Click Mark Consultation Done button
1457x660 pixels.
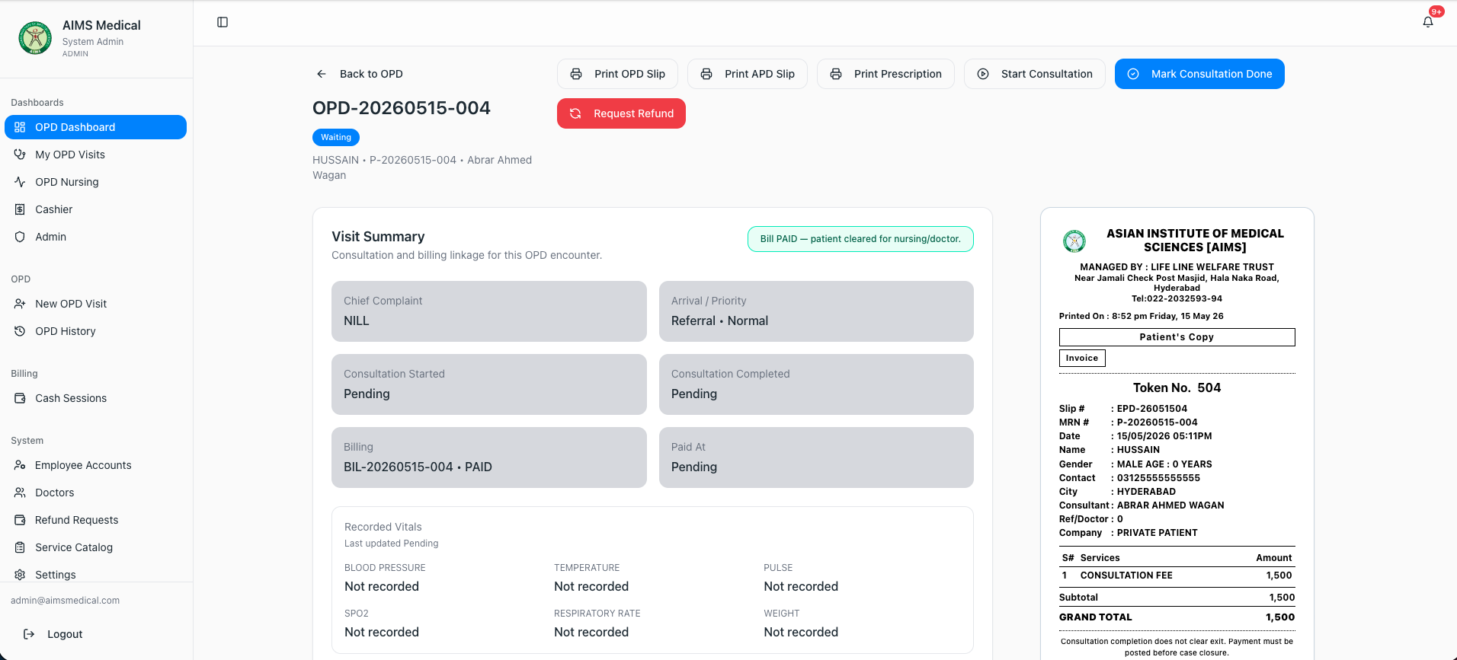pos(1199,74)
